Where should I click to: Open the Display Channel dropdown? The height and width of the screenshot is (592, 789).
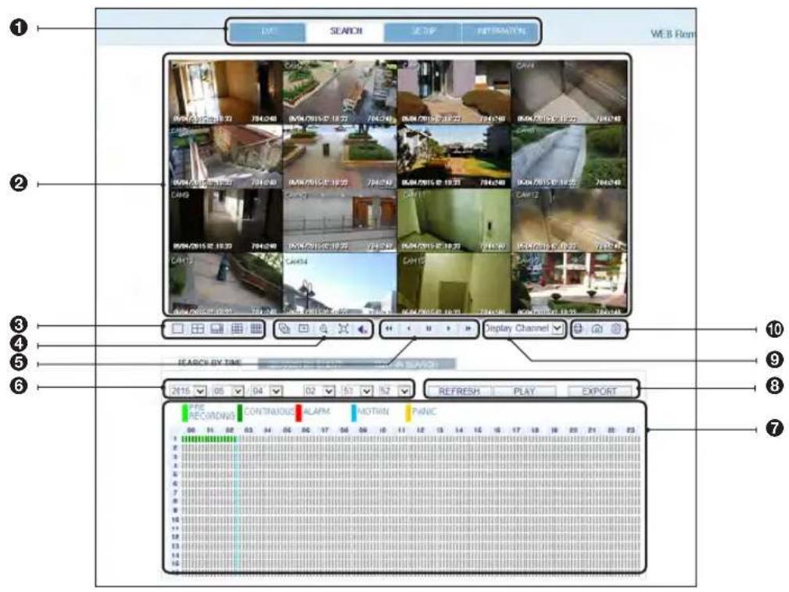coord(524,328)
